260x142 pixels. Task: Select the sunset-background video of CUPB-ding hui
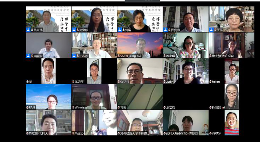[140, 43]
